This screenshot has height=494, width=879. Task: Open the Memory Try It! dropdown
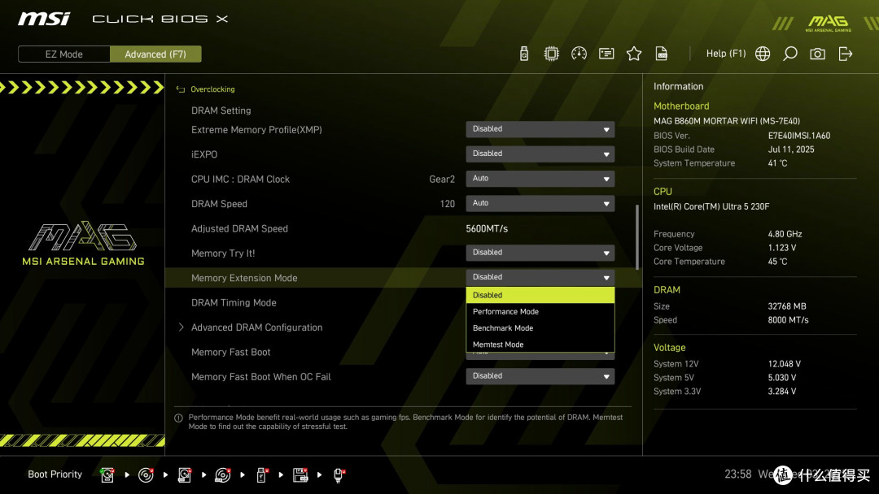pyautogui.click(x=540, y=253)
